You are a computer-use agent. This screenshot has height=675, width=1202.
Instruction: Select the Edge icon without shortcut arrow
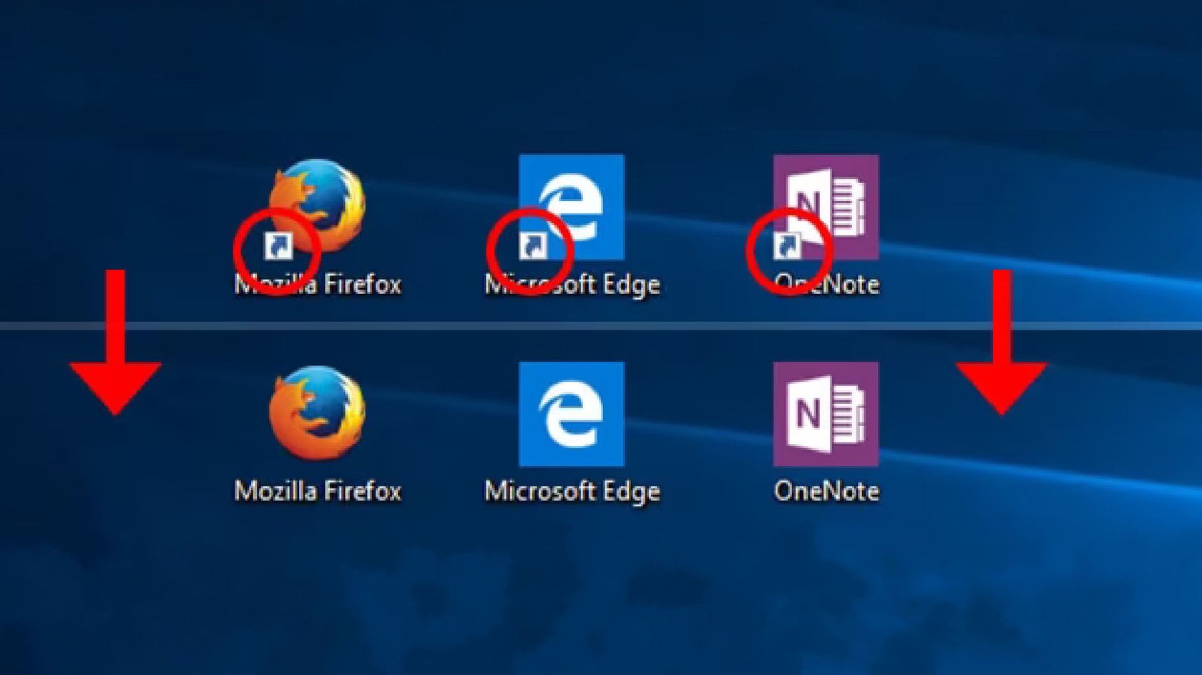click(571, 414)
